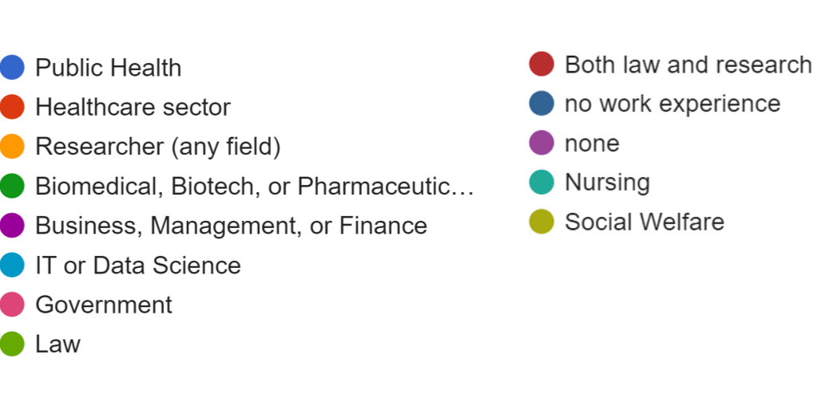
Task: Click the orange Researcher legend dot
Action: pyautogui.click(x=12, y=147)
